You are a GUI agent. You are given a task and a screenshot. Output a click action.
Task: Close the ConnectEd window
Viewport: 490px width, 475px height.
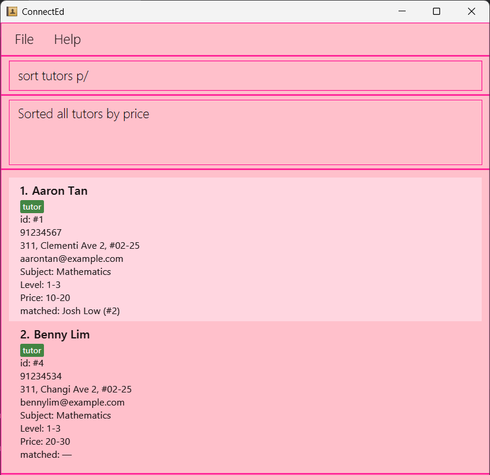coord(472,11)
